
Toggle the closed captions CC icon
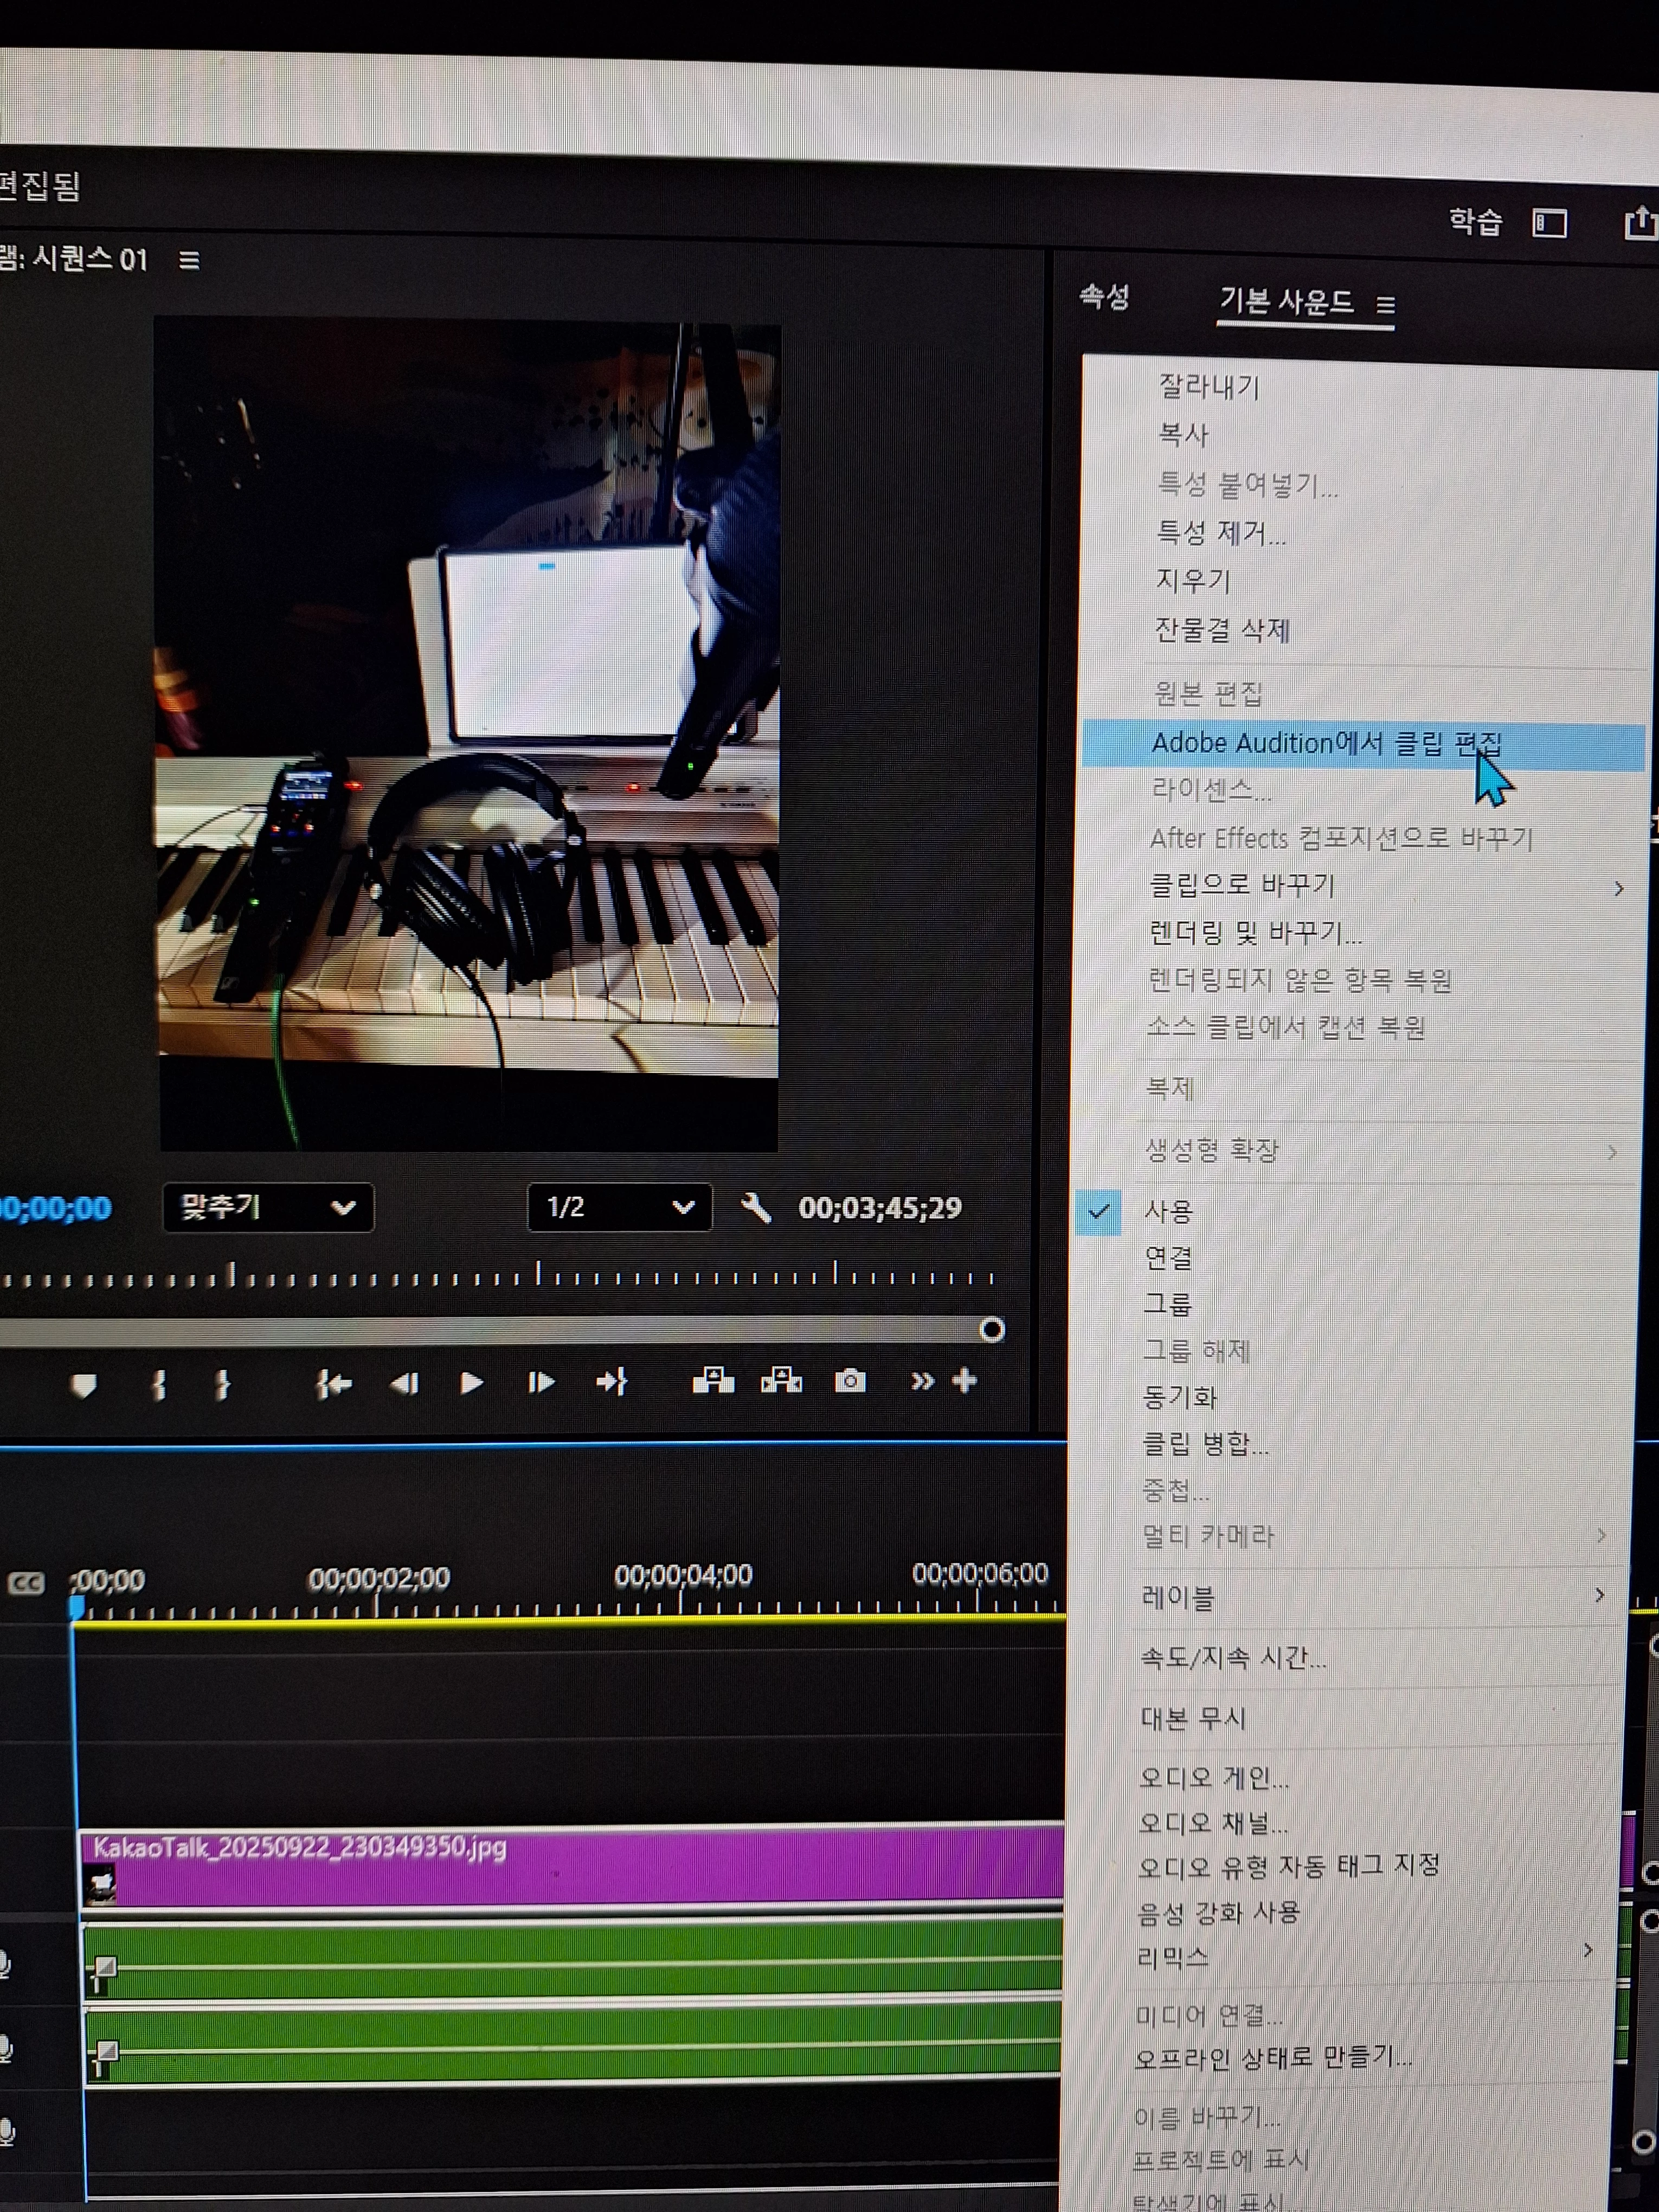coord(27,1583)
